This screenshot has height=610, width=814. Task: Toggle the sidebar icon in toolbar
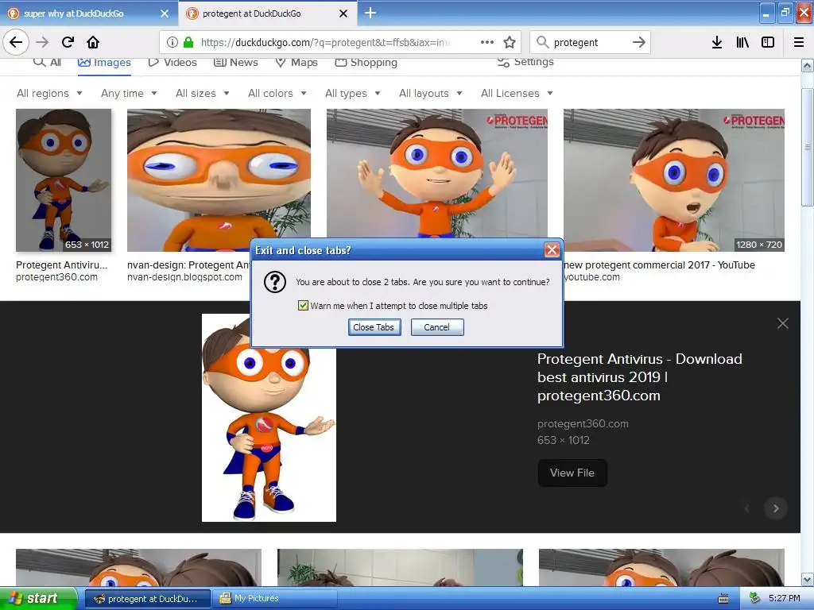click(x=768, y=42)
